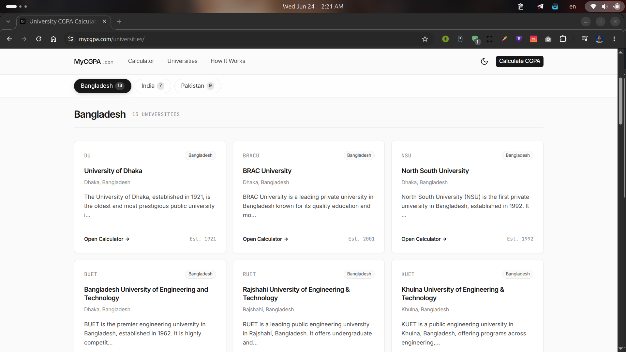The width and height of the screenshot is (626, 352).
Task: Click Bangladesh badge on BRACU card
Action: 359,155
